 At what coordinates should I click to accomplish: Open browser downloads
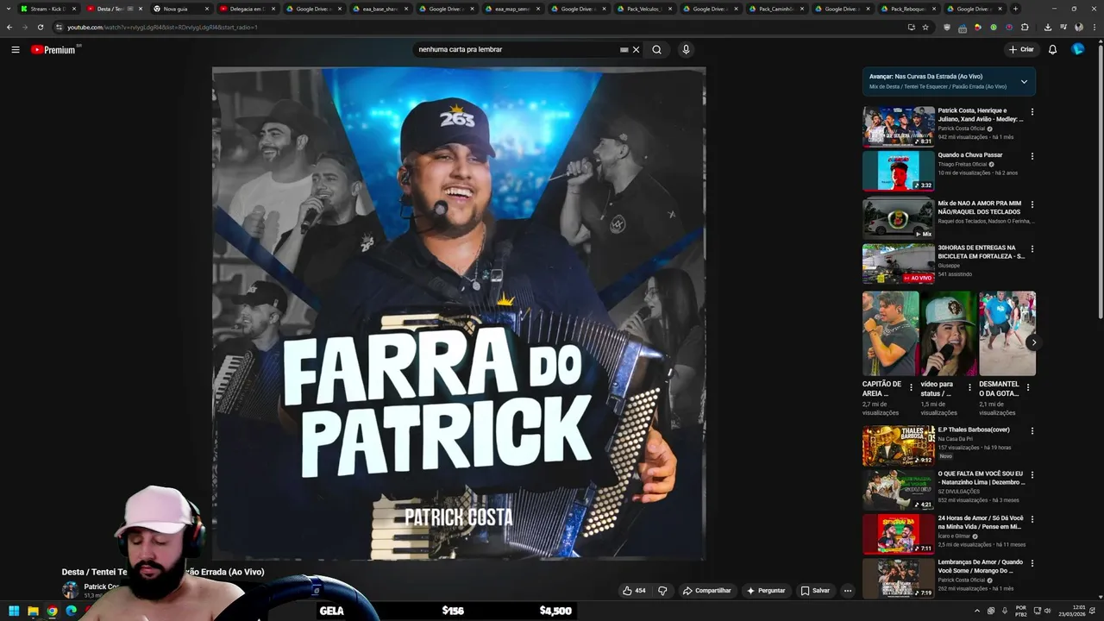[x=1047, y=27]
